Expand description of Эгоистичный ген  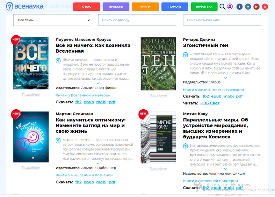[225, 78]
